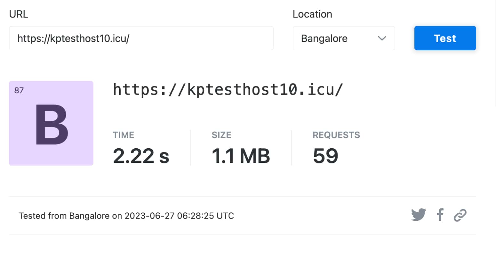Image resolution: width=496 pixels, height=255 pixels.
Task: Click the Test button
Action: coord(445,38)
